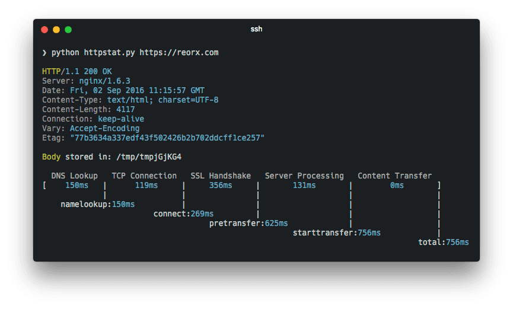Click the HTTP/1.1 200 OK status line
The width and height of the screenshot is (513, 309).
(77, 71)
